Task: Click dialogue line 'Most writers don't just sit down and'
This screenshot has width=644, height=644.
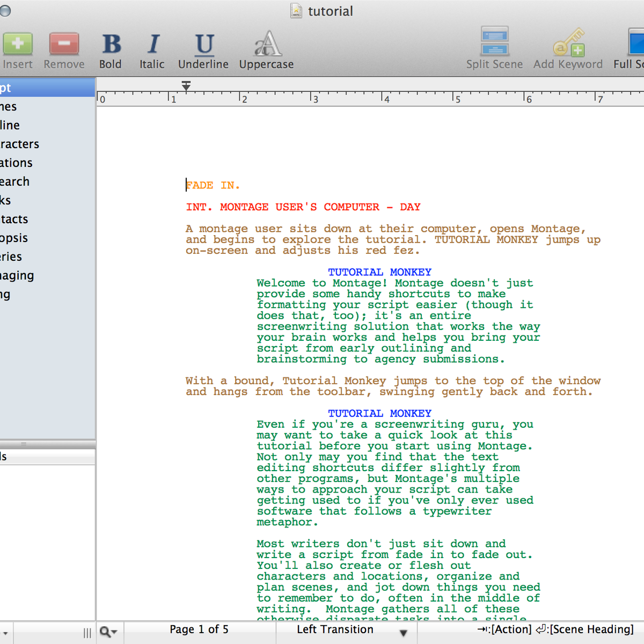Action: [381, 544]
